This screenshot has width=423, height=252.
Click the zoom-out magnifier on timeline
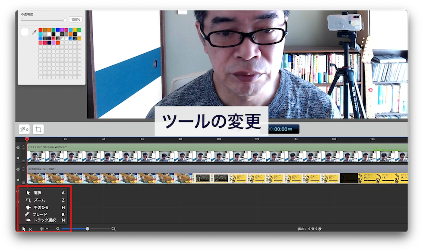58,229
